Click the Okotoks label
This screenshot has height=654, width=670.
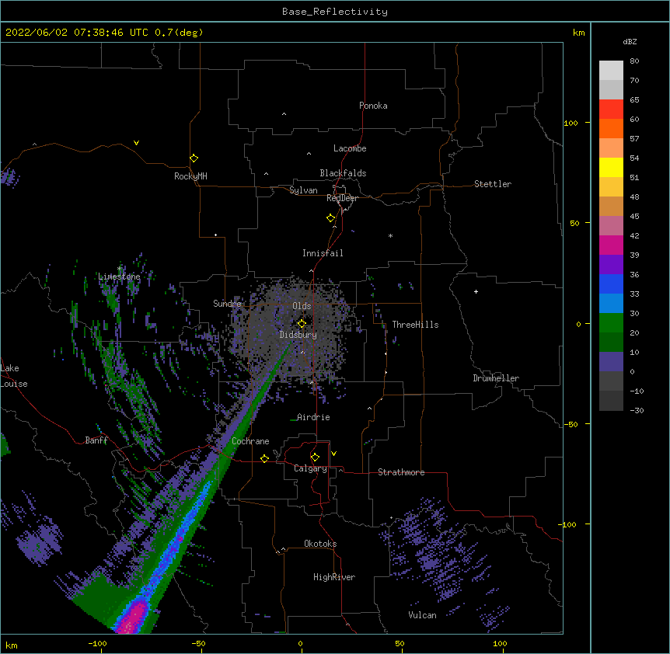pos(320,544)
